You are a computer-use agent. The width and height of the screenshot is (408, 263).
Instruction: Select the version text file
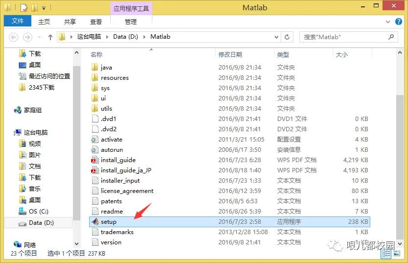pyautogui.click(x=230, y=242)
